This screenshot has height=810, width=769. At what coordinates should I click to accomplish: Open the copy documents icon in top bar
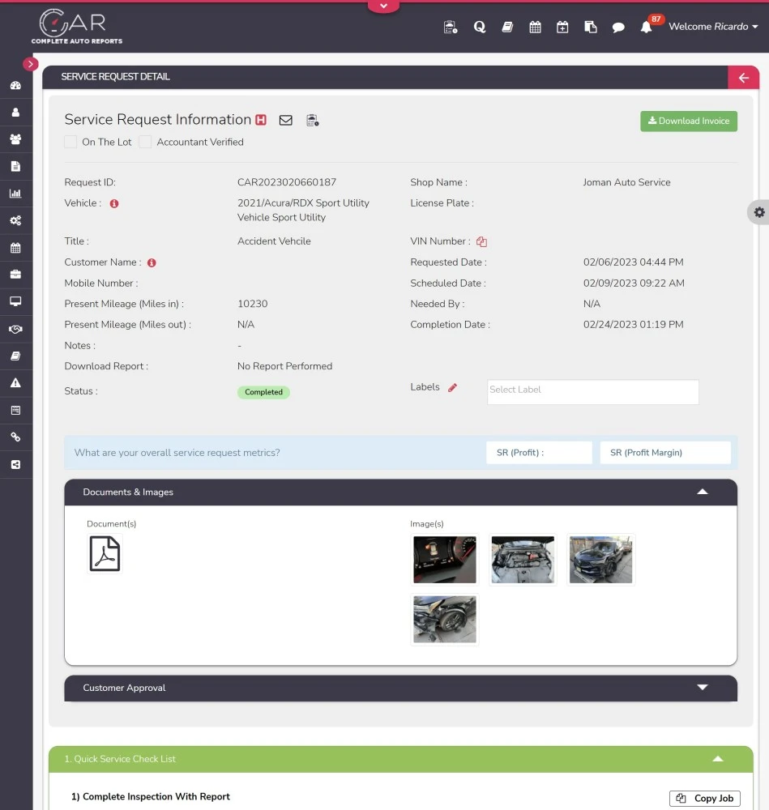coord(590,27)
